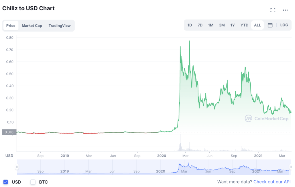Select the YTD time range
Viewport: 295px width, 187px height.
tap(244, 25)
